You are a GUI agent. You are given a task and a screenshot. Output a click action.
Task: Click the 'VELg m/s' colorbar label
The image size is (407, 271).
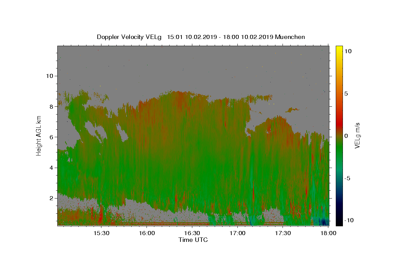tap(357, 135)
